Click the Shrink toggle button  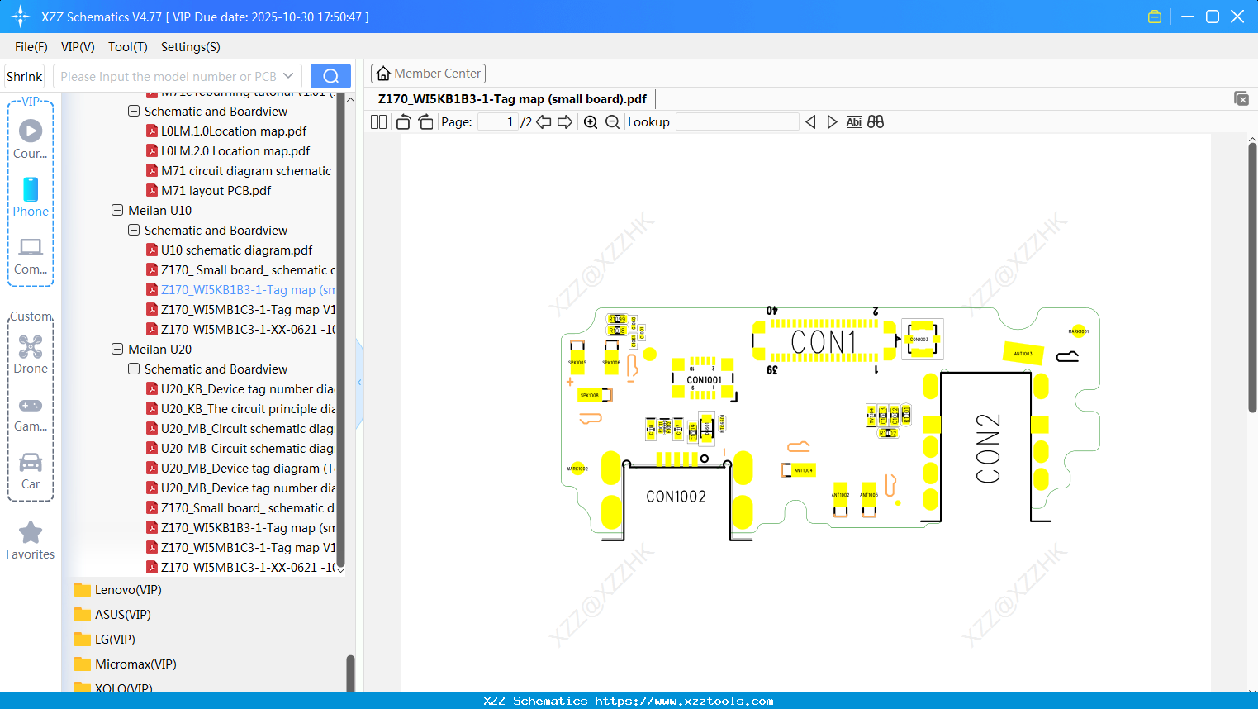[24, 75]
